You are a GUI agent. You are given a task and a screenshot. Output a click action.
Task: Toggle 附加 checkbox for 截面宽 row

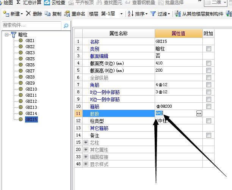click(208, 63)
